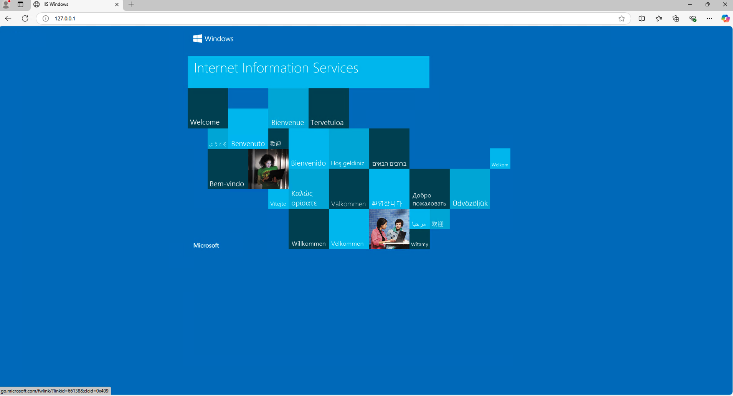The image size is (733, 396).
Task: Click the Korean 환영합니다 tile
Action: point(389,189)
